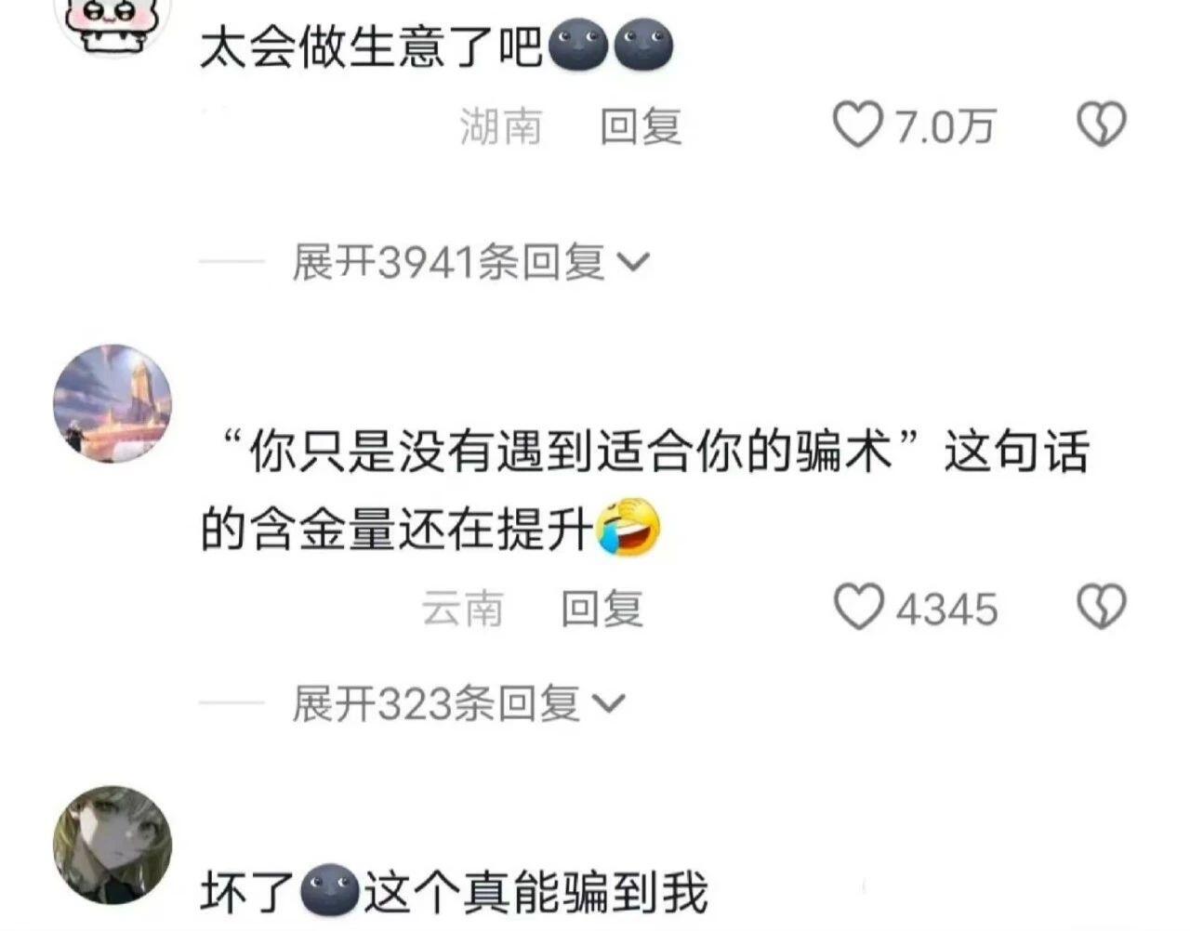The width and height of the screenshot is (1190, 931).
Task: Tap the 湖南 location label
Action: click(x=500, y=125)
